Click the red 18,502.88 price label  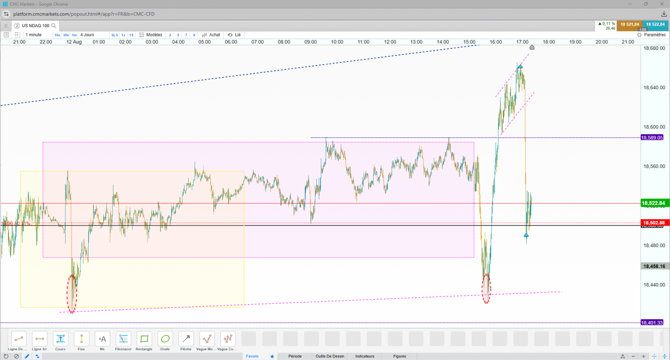pyautogui.click(x=655, y=223)
